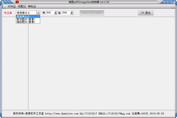Click the website URL in status bar

coord(62,113)
